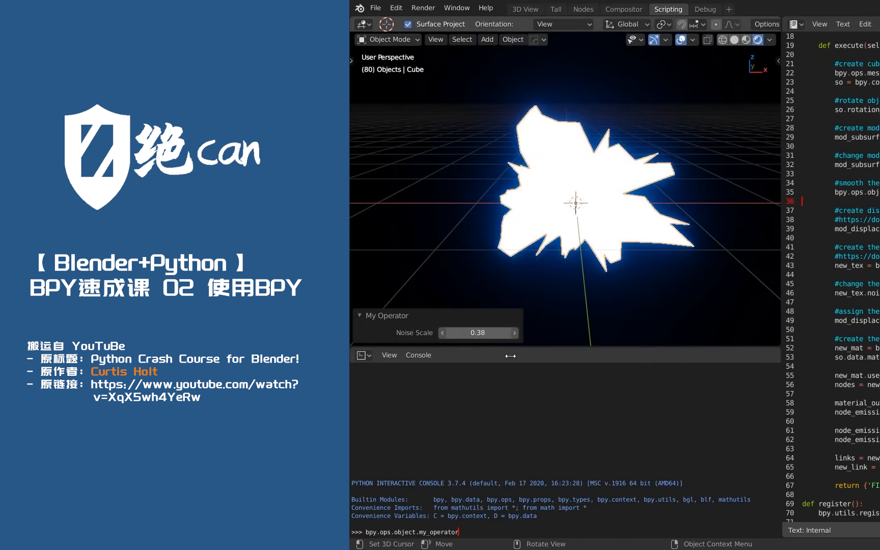Switch viewport shading to Wireframe mode
This screenshot has width=880, height=550.
pyautogui.click(x=723, y=40)
